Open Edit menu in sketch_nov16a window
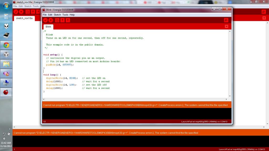Screen dimensions: 269x151 (20, 6)
